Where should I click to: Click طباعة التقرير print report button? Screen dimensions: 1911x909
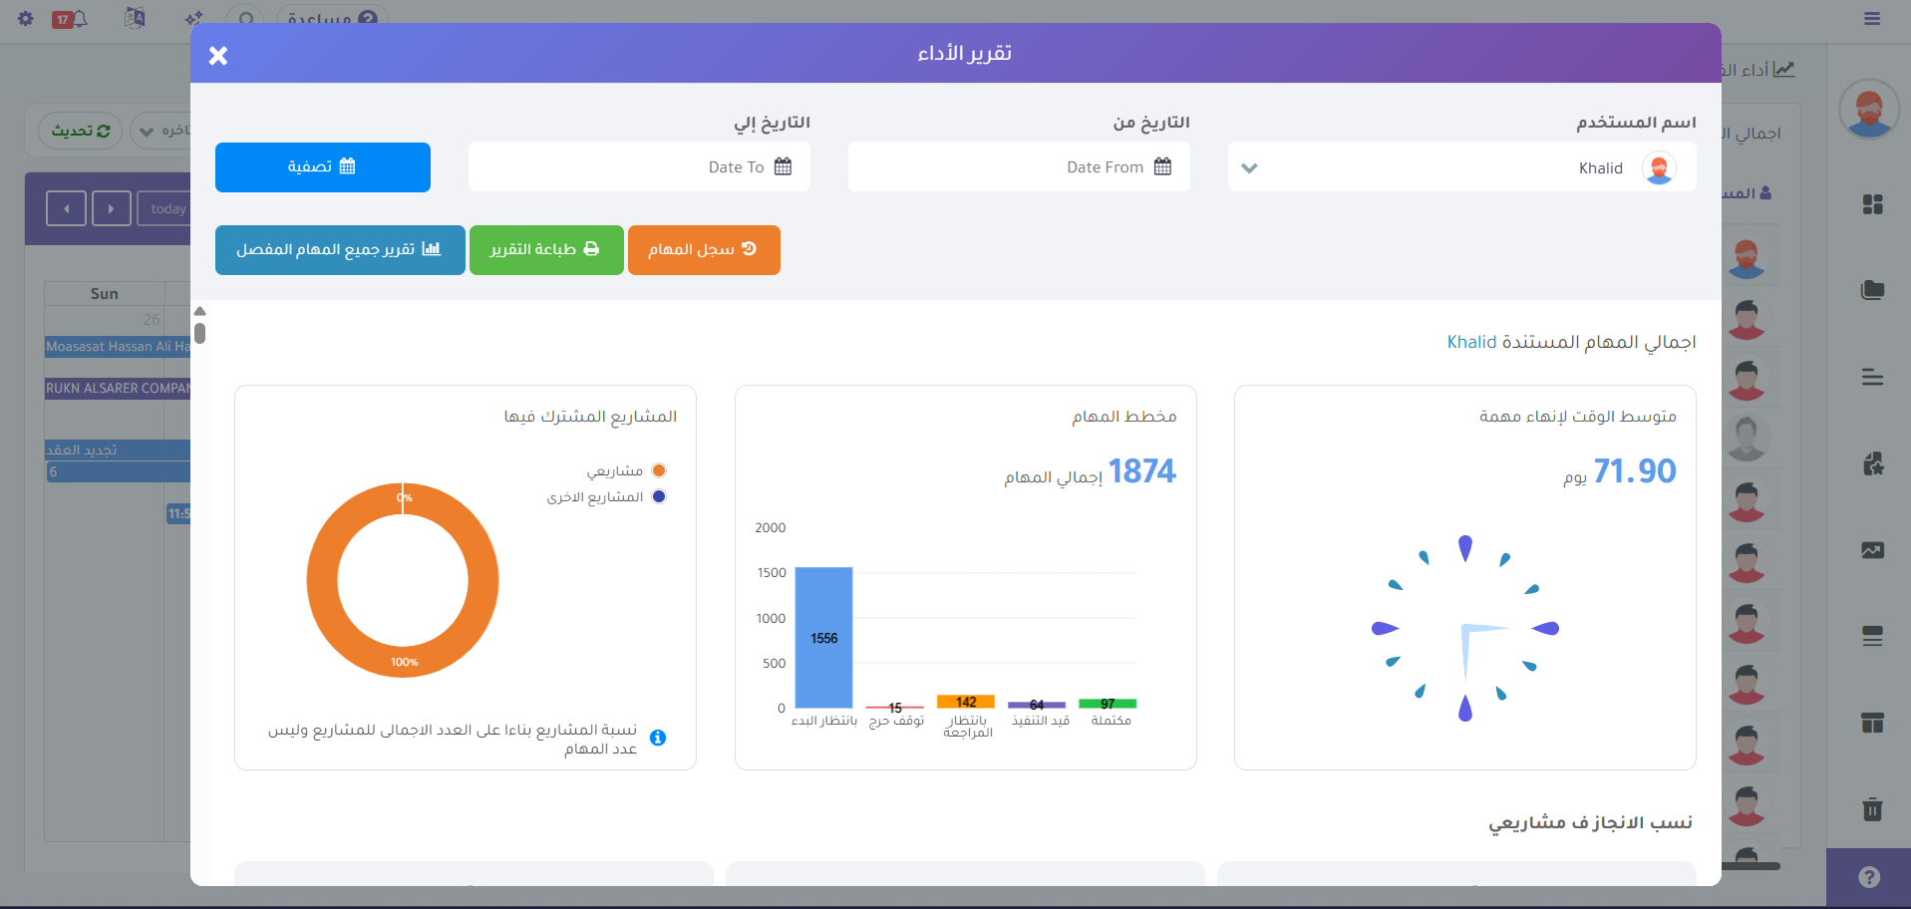coord(546,249)
